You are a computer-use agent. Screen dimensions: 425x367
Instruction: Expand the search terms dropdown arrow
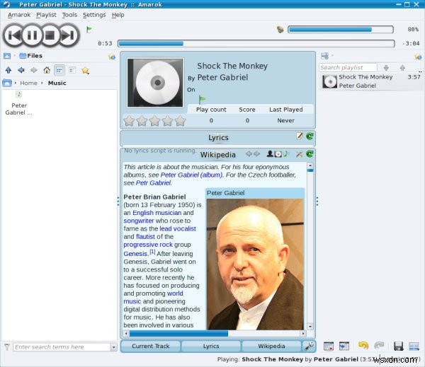pos(113,347)
